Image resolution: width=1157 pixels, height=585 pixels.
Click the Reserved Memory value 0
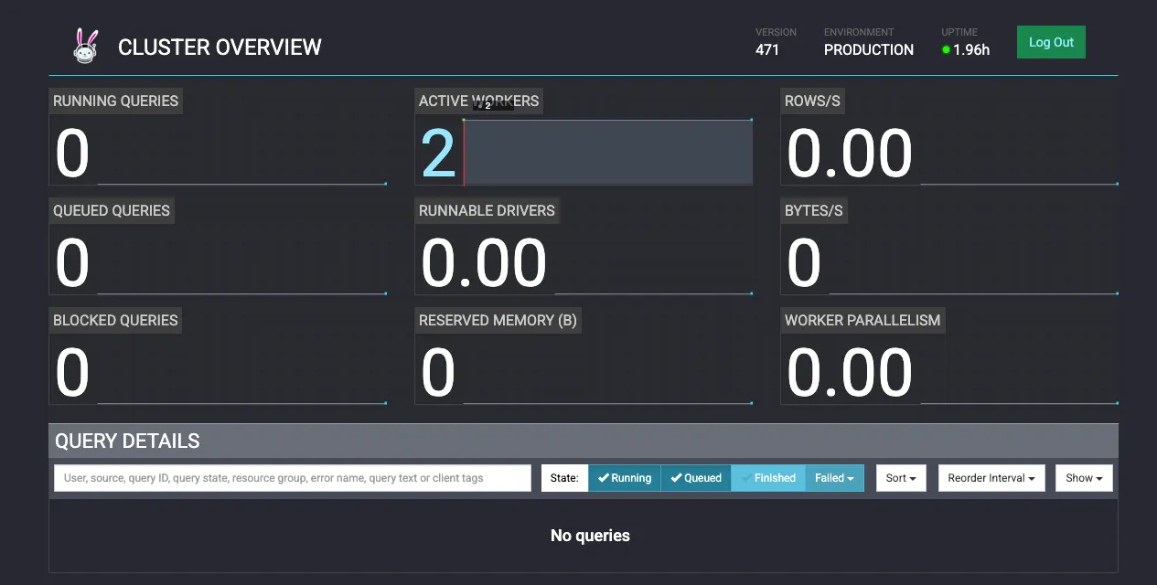pyautogui.click(x=438, y=373)
